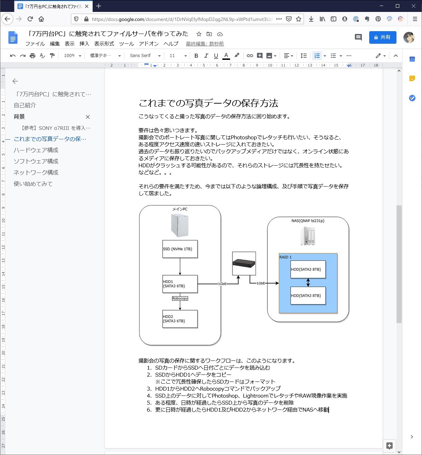This screenshot has width=422, height=455.
Task: Click the blue 共有 share button
Action: [x=383, y=37]
